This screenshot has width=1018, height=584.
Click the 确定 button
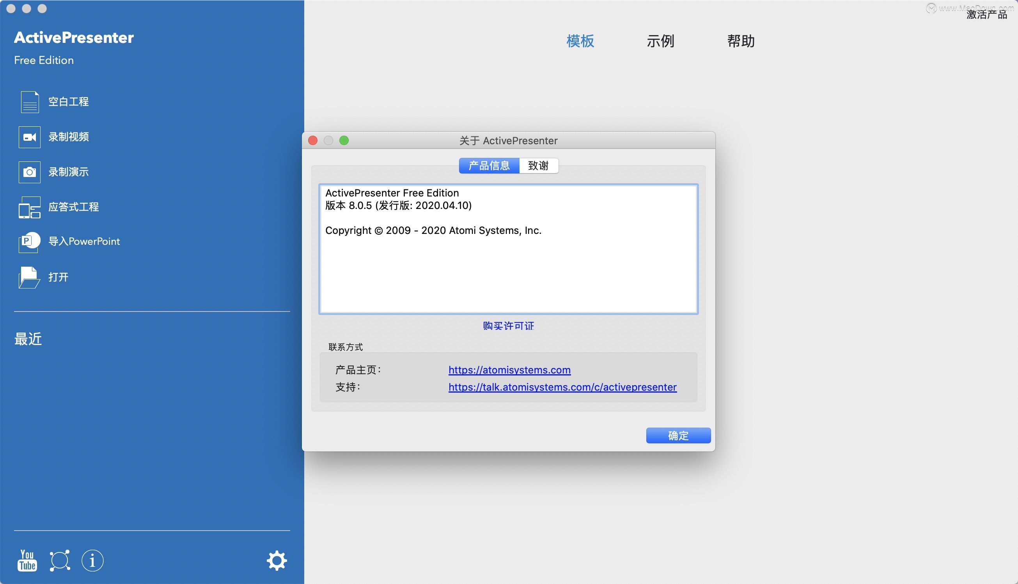679,435
